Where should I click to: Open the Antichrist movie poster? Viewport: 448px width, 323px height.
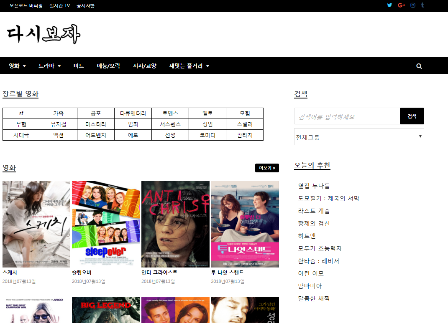175,224
